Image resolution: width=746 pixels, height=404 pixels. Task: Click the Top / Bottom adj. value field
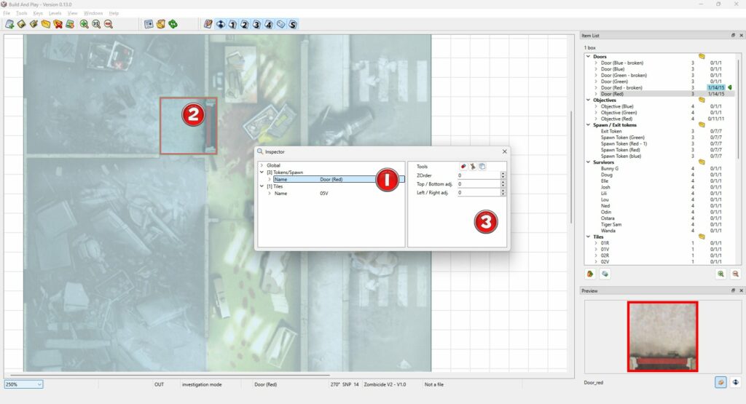tap(479, 184)
